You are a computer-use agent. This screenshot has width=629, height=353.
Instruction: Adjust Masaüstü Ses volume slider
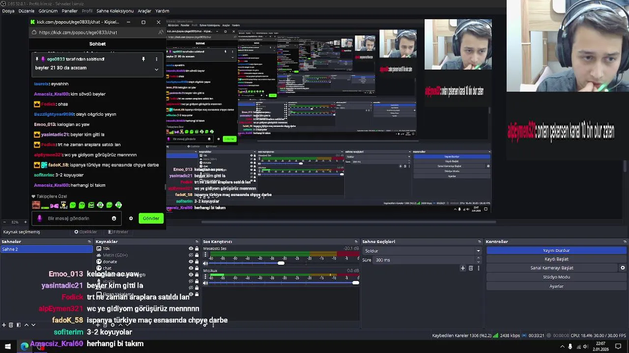(x=281, y=263)
